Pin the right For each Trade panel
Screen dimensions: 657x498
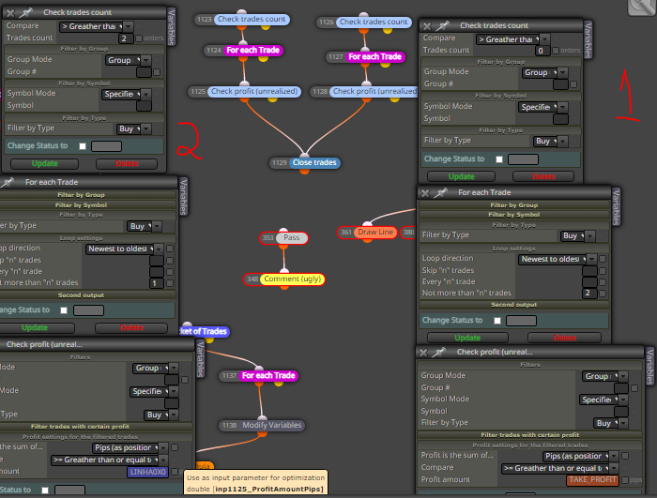[x=440, y=192]
